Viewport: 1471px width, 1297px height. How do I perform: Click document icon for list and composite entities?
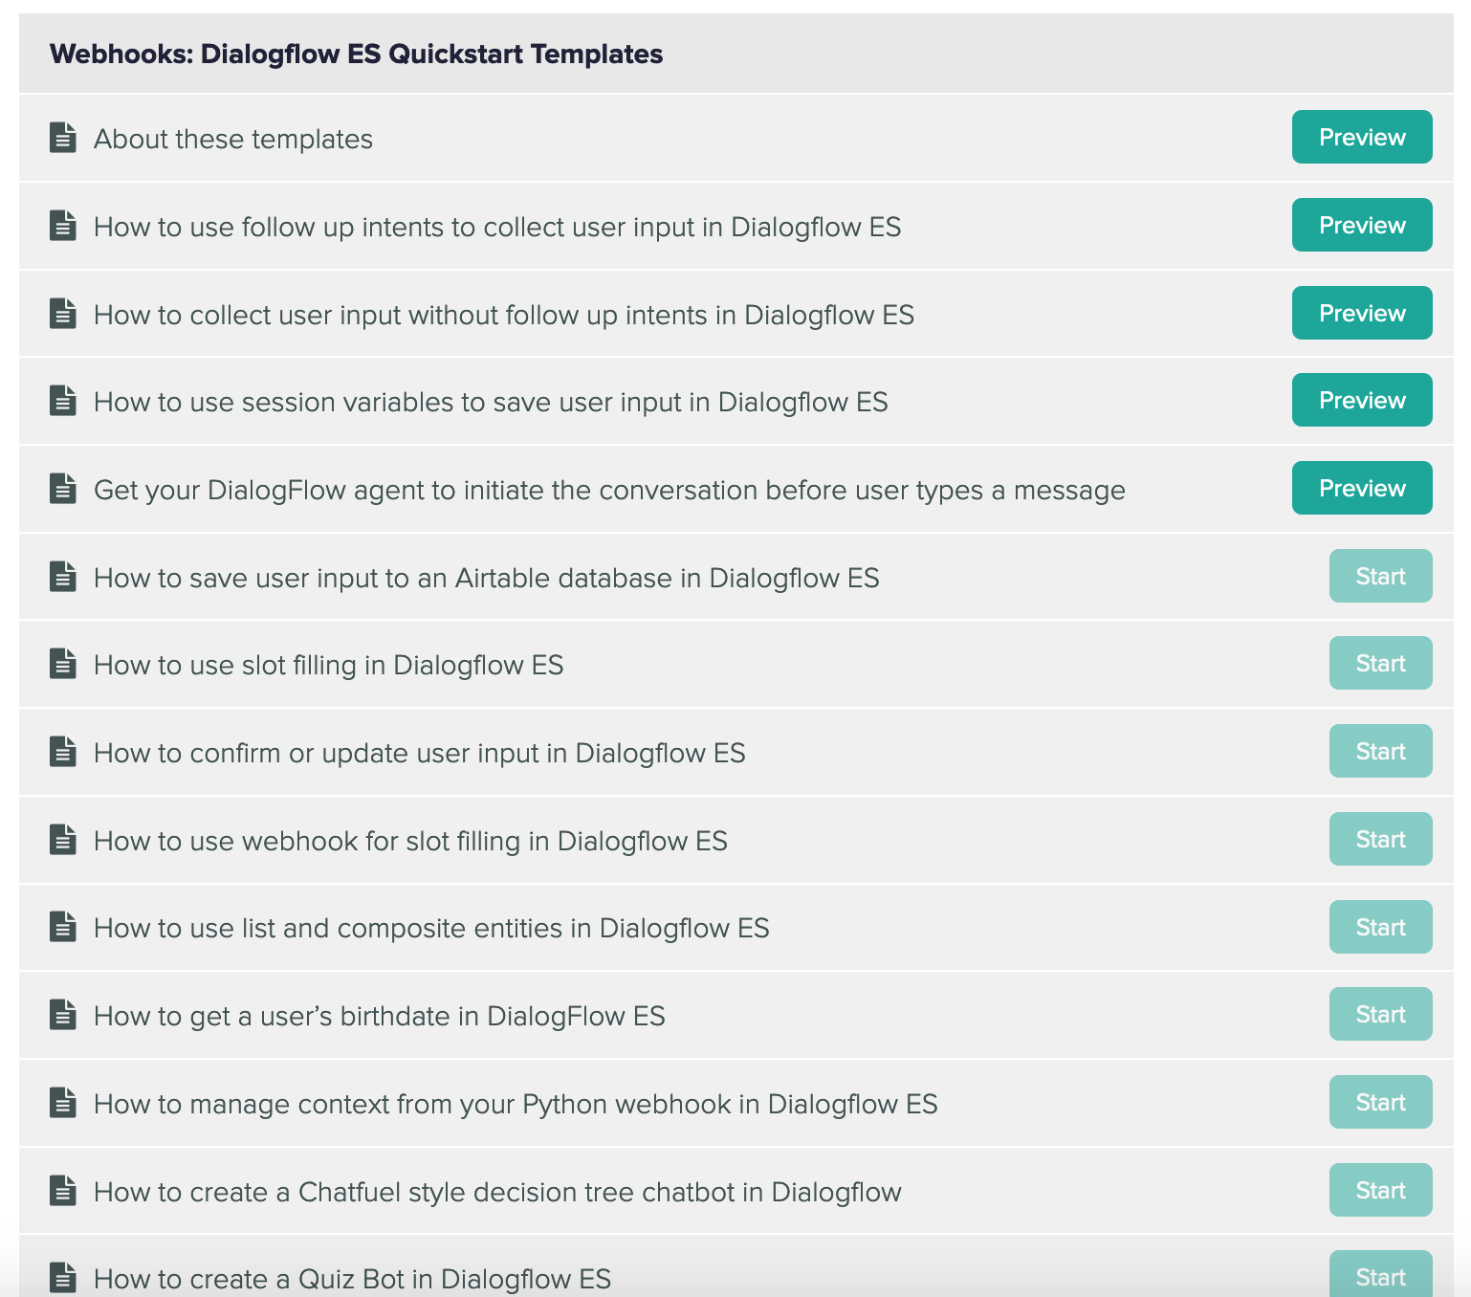coord(63,927)
